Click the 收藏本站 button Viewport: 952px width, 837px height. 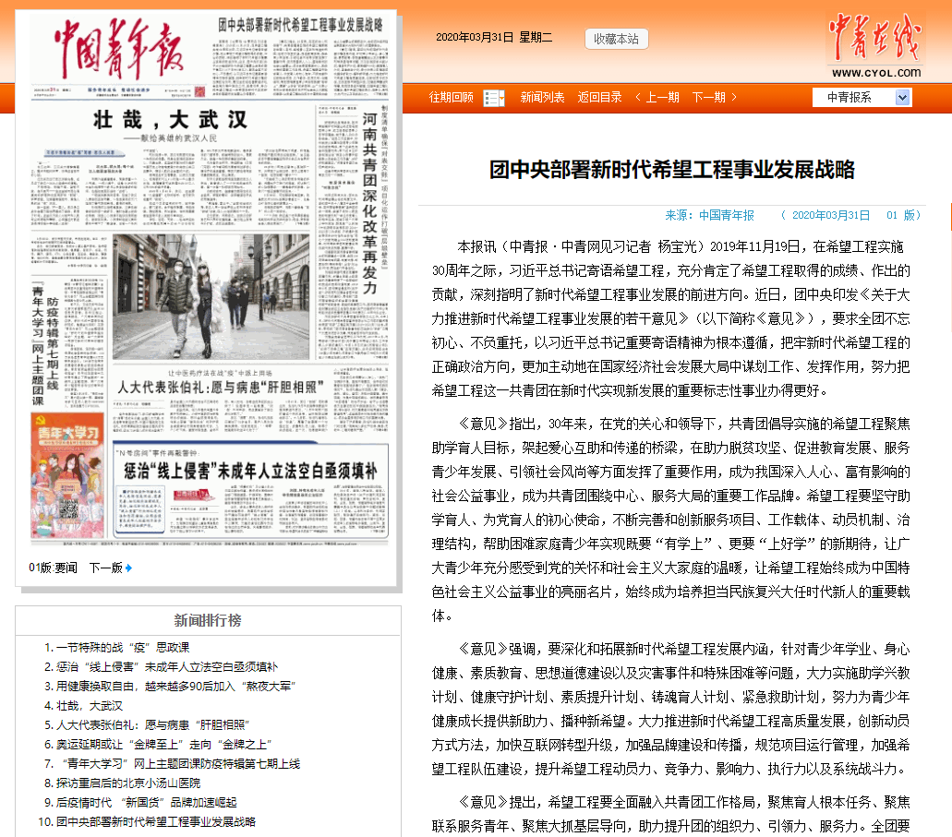click(x=616, y=39)
